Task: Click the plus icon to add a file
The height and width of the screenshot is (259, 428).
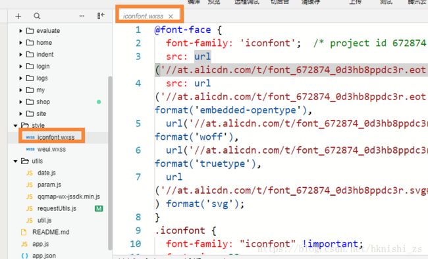Action: pos(18,16)
